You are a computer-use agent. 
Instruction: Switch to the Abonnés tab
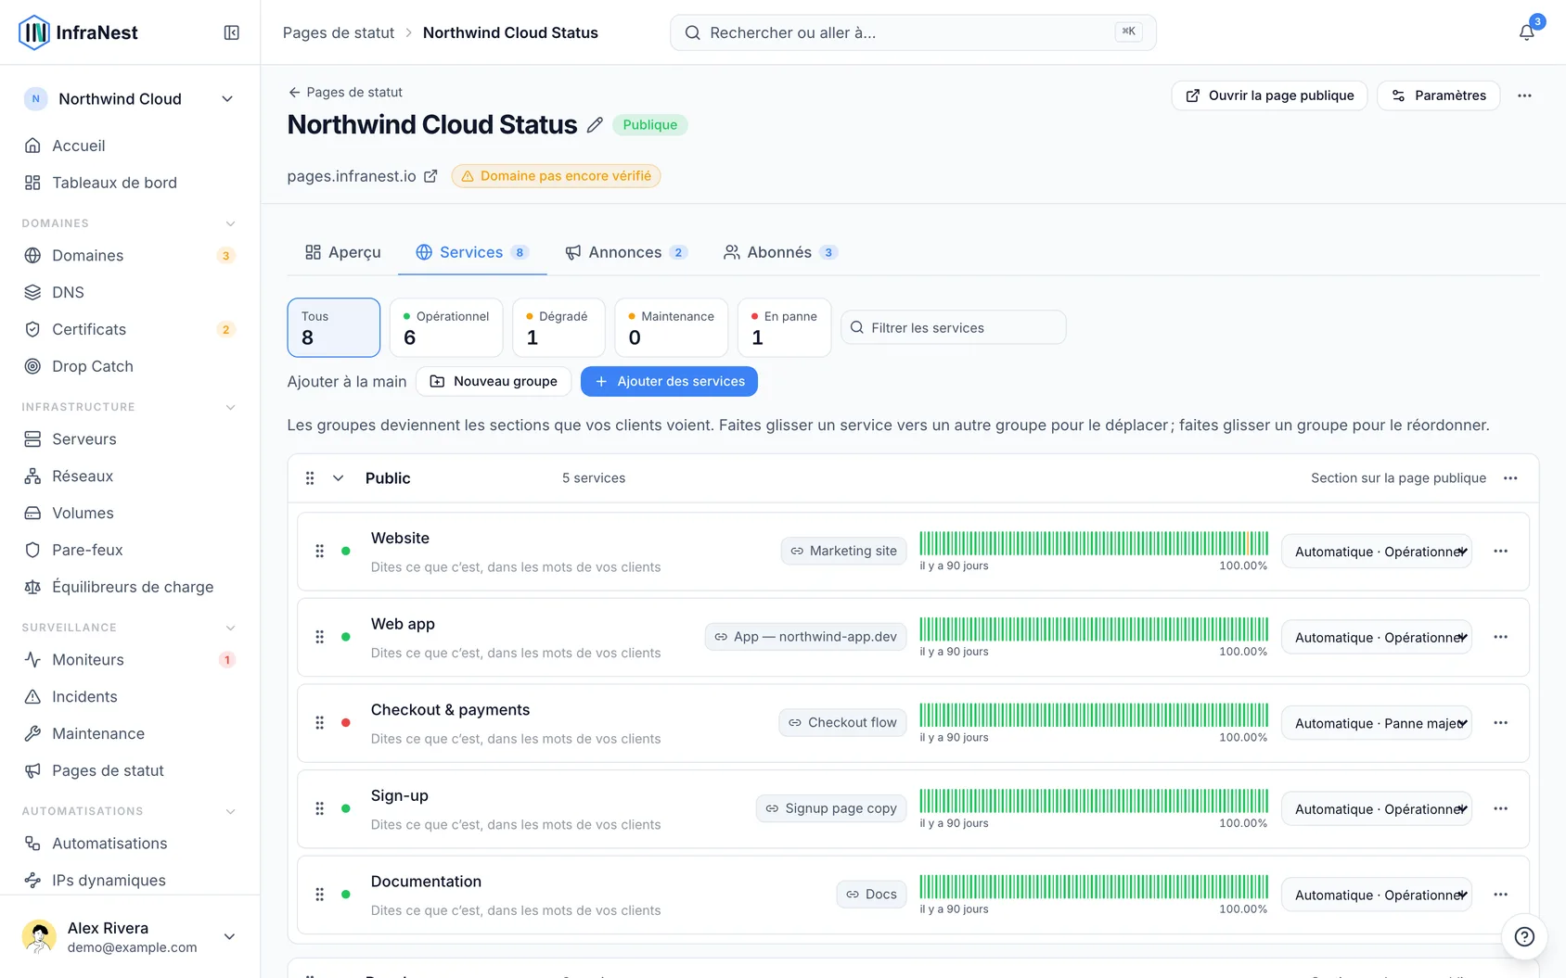(780, 252)
